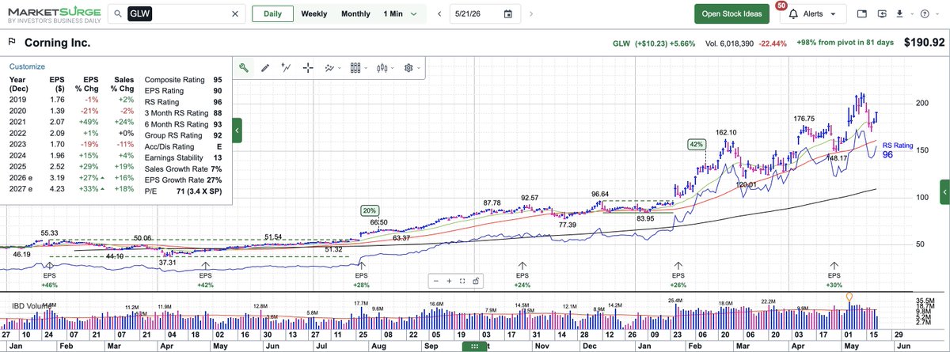Image resolution: width=950 pixels, height=352 pixels.
Task: Clear the GLW symbol search
Action: [235, 14]
